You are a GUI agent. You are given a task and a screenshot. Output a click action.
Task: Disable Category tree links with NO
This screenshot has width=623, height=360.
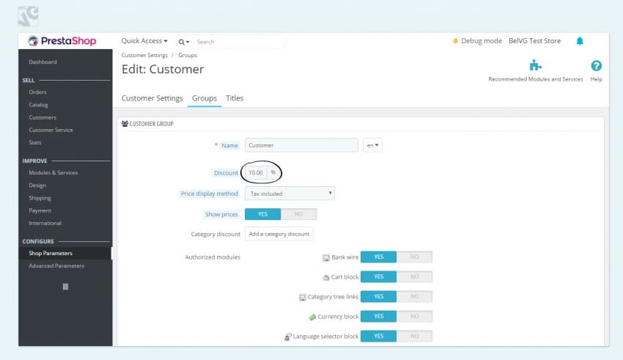pos(414,296)
